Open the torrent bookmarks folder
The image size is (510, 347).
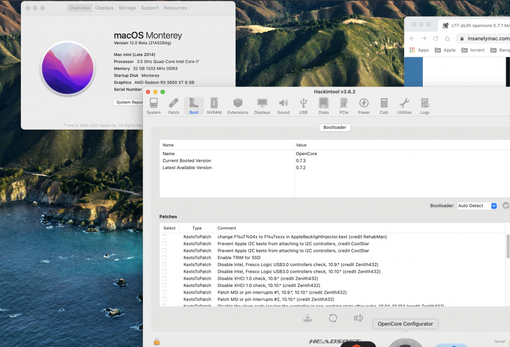[473, 50]
